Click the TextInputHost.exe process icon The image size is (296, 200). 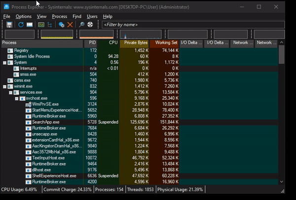click(28, 158)
